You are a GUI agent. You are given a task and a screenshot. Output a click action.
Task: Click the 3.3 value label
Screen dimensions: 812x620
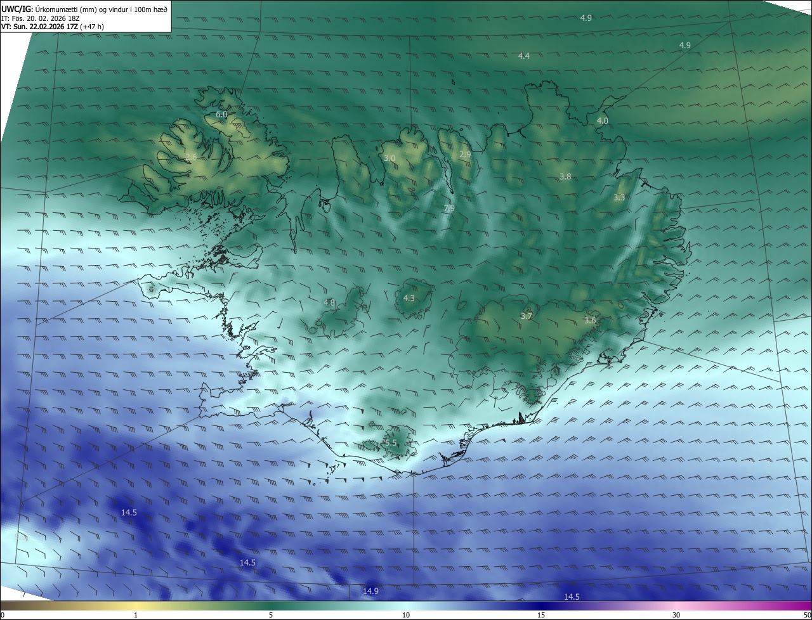[619, 198]
